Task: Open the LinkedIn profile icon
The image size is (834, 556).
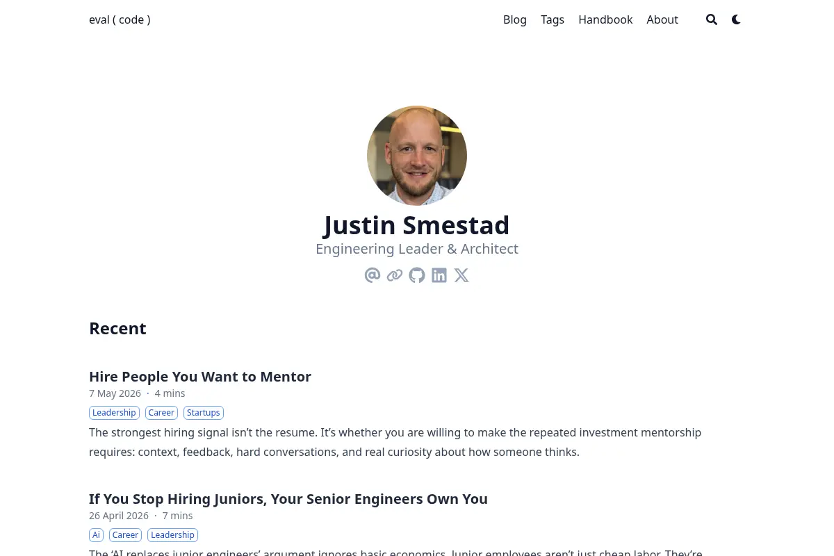Action: (439, 275)
